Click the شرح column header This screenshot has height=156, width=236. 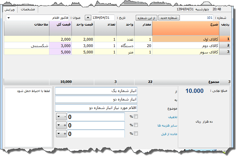tap(186, 28)
